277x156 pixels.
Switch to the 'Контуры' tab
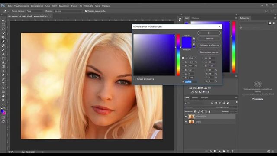click(x=204, y=97)
